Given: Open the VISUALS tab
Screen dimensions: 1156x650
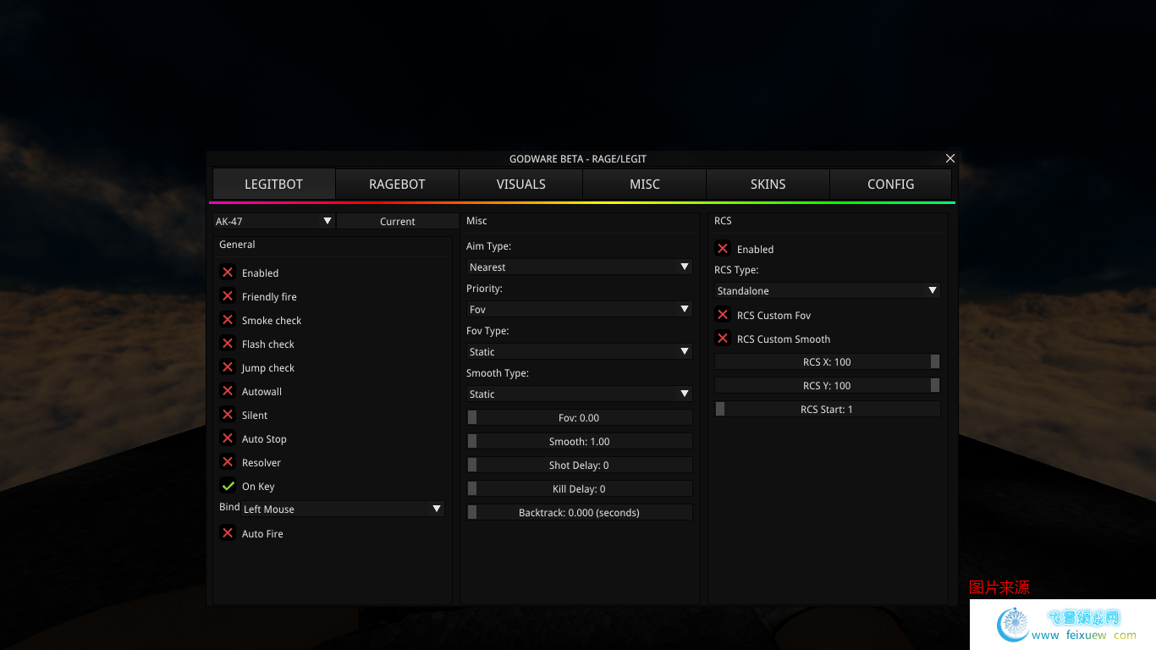Looking at the screenshot, I should pos(520,184).
